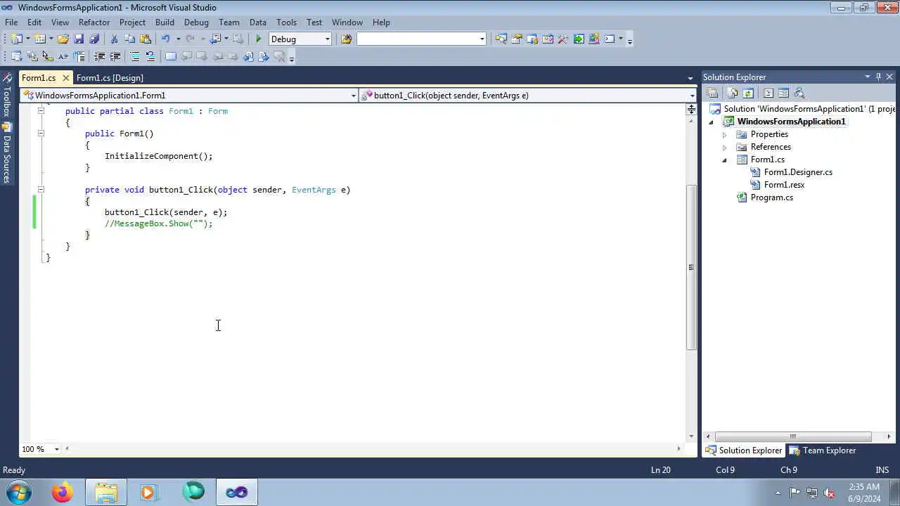
Task: Click the editor vertical scrollbar thumb
Action: (x=691, y=267)
